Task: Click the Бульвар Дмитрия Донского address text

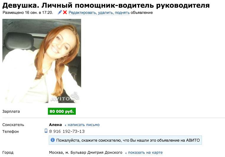Action: tap(96, 153)
